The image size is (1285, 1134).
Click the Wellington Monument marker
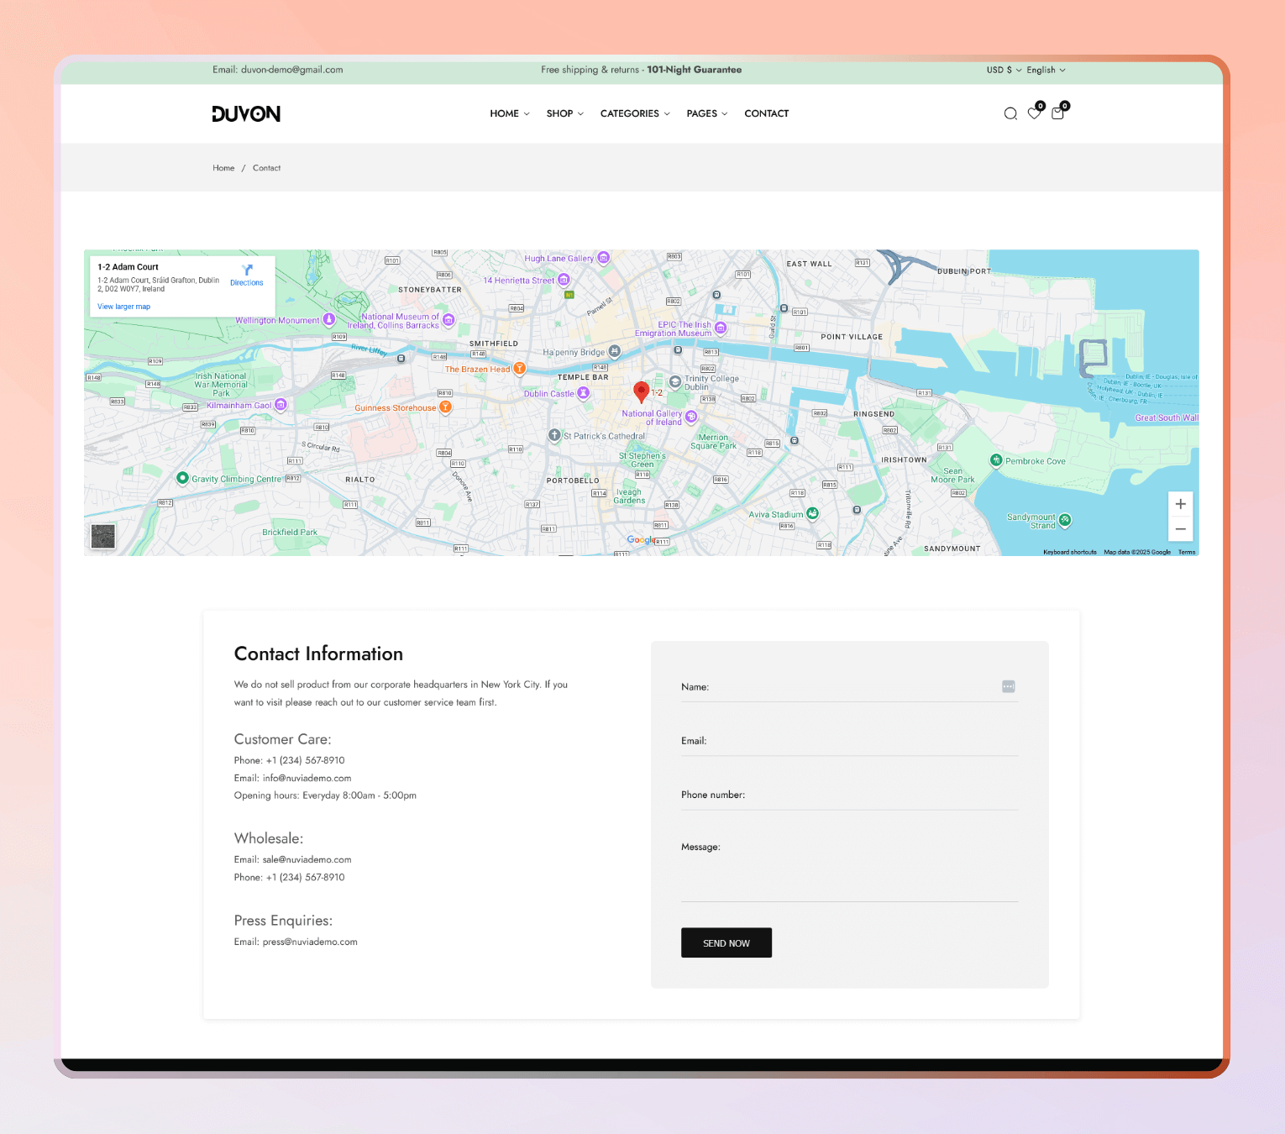pos(329,319)
